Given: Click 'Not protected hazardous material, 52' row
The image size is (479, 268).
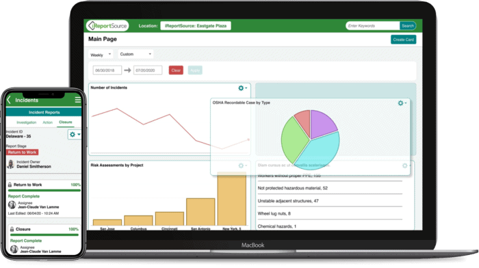Looking at the screenshot, I should pyautogui.click(x=330, y=188).
